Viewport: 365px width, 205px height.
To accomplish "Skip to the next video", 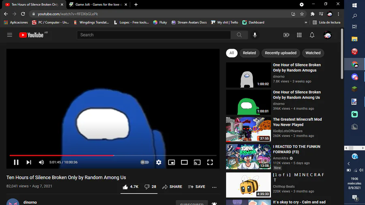I will point(29,162).
